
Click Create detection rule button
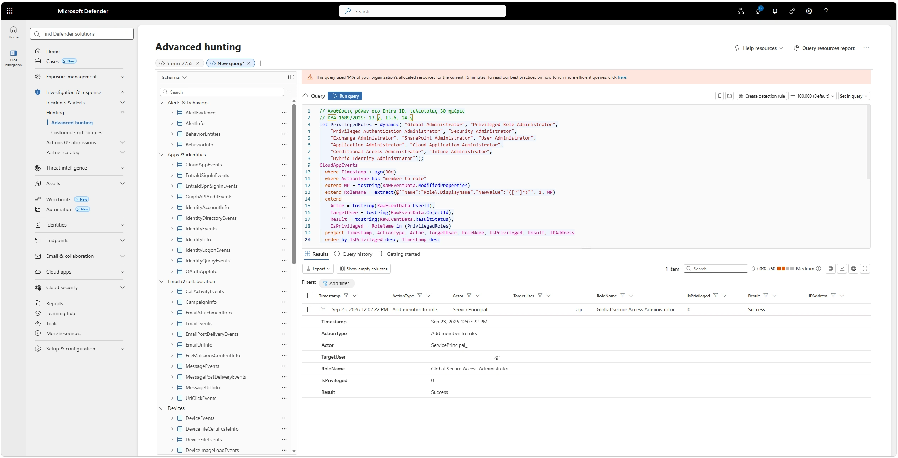(x=762, y=96)
